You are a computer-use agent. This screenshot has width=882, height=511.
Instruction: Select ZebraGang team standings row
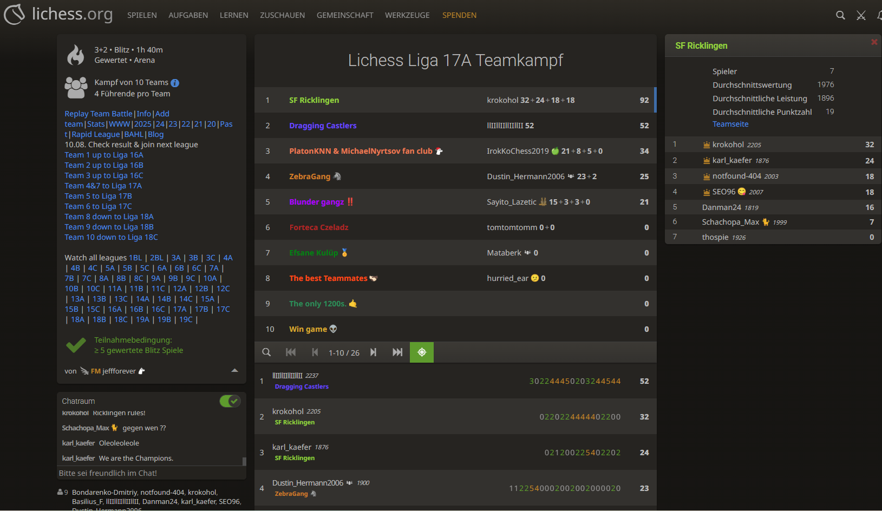455,176
